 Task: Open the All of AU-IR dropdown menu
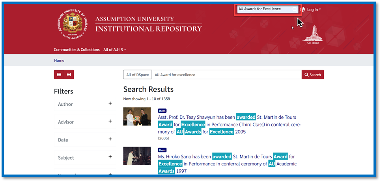click(x=114, y=50)
